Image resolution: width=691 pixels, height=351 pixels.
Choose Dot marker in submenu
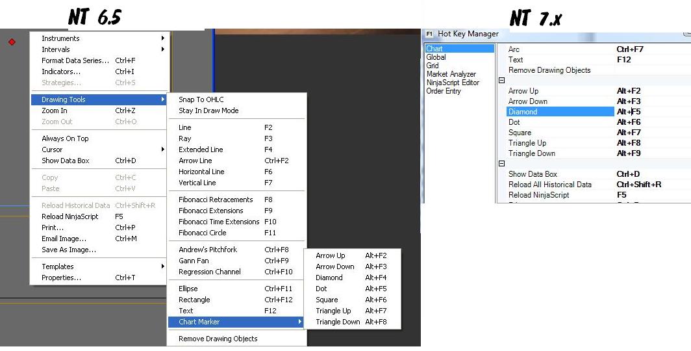click(x=353, y=289)
